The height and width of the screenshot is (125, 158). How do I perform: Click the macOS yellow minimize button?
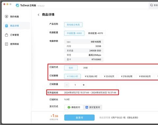coord(7,4)
